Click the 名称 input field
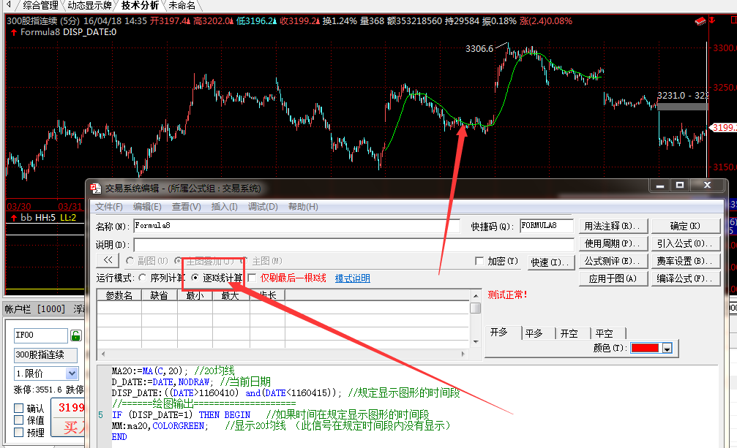737x448 pixels. 296,226
